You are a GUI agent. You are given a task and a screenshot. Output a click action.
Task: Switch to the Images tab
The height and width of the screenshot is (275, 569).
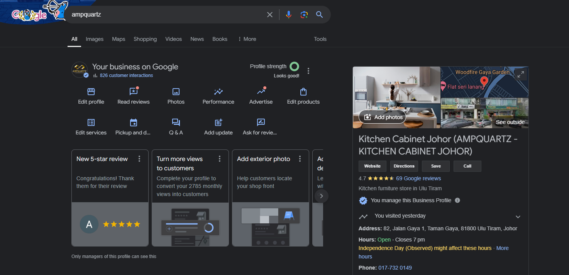(x=95, y=39)
